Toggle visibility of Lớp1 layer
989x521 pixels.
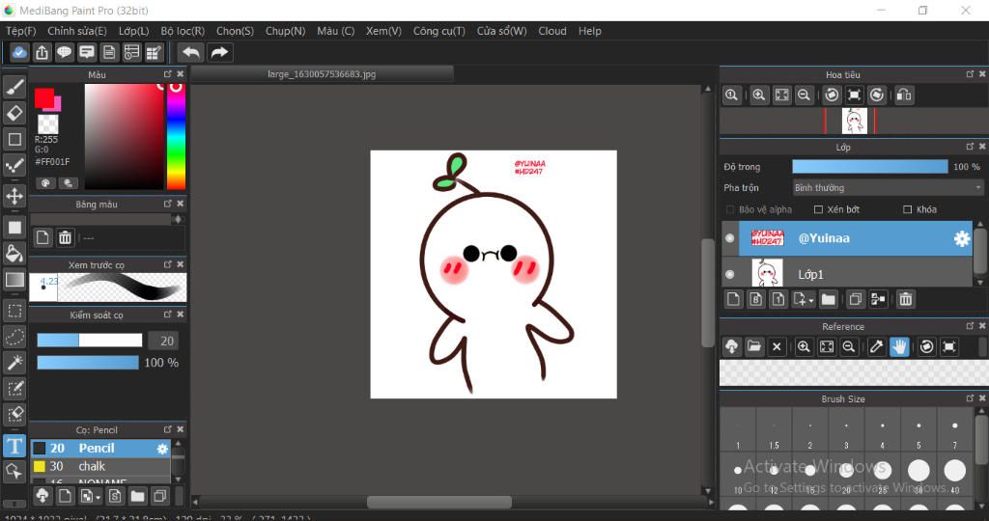pos(730,274)
